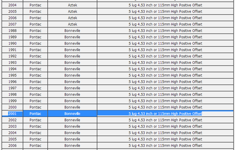Click the 2007 Aztek year cell
The image size is (235, 150).
coord(12,24)
